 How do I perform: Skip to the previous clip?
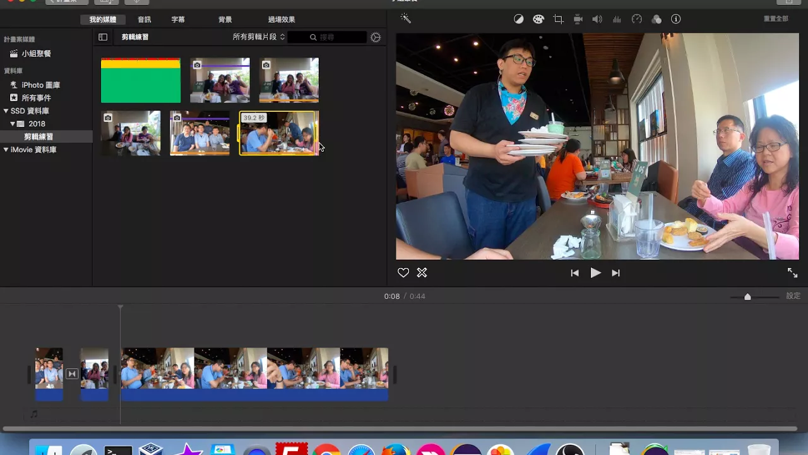click(574, 273)
